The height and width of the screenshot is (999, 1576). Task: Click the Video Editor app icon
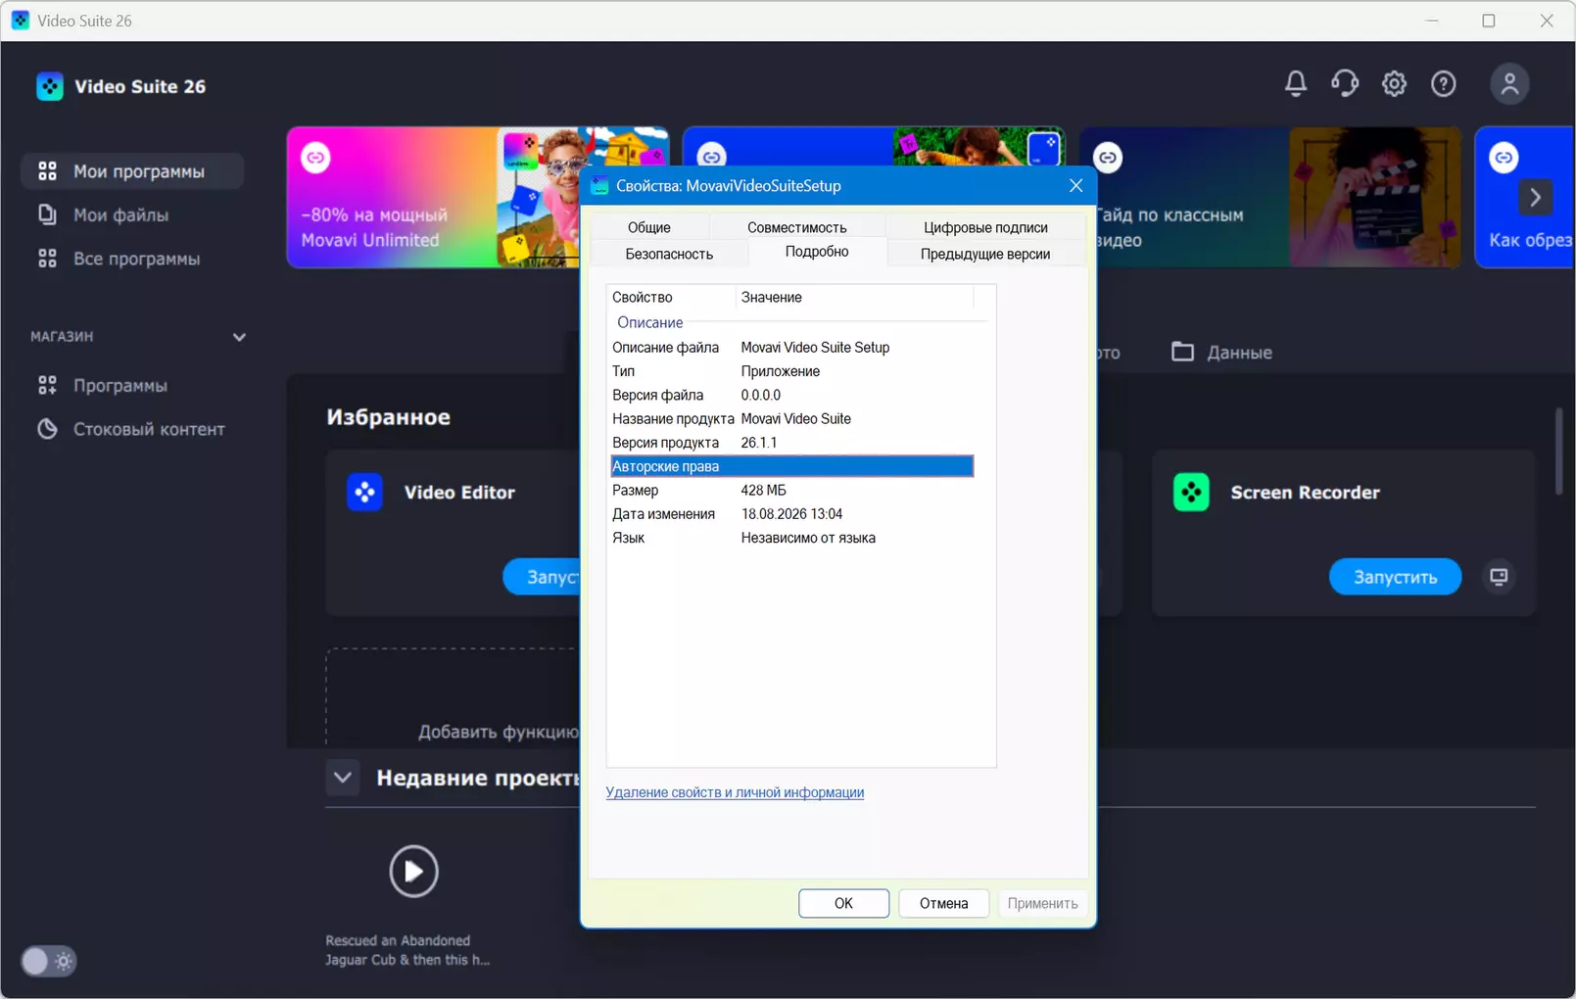tap(364, 492)
